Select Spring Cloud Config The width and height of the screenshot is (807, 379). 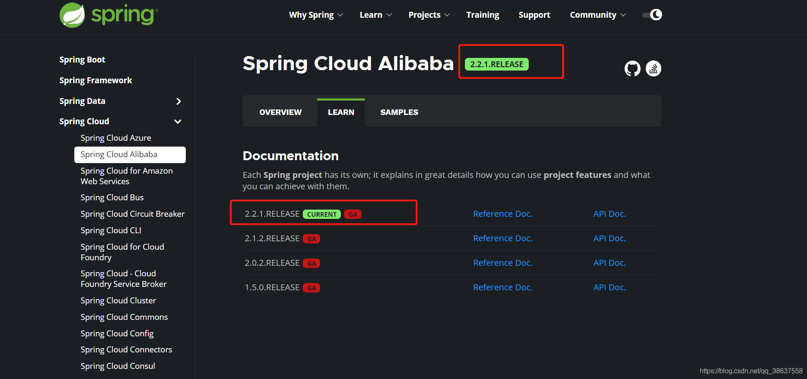pyautogui.click(x=117, y=333)
